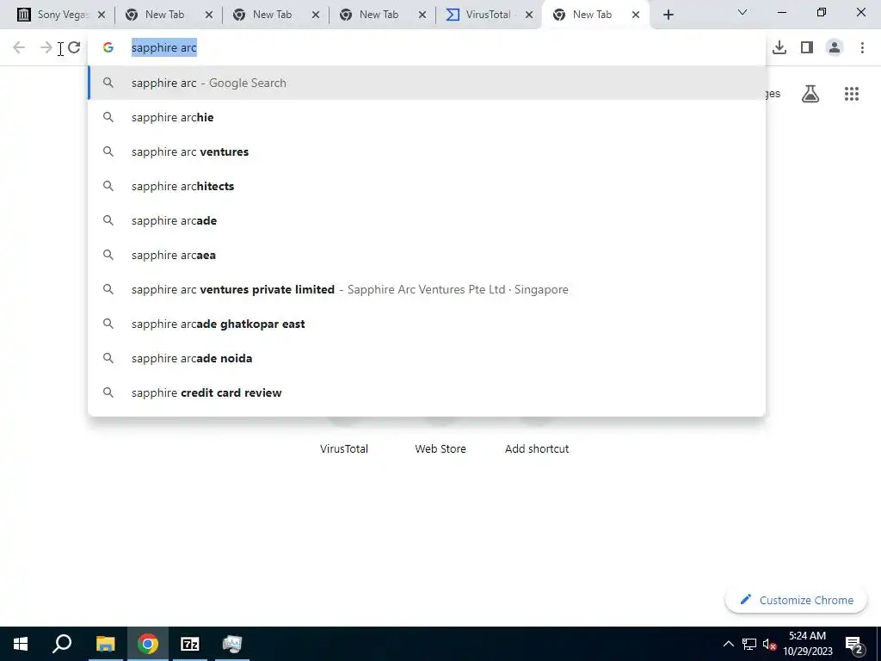
Task: Open the Web Store shortcut
Action: (440, 448)
